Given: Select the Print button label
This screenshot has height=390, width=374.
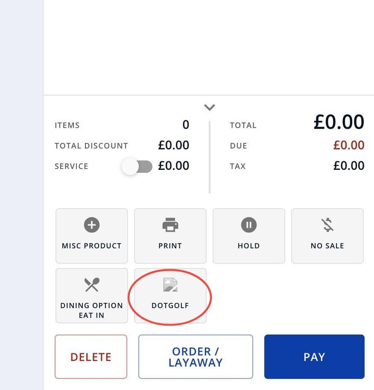Looking at the screenshot, I should coord(170,246).
